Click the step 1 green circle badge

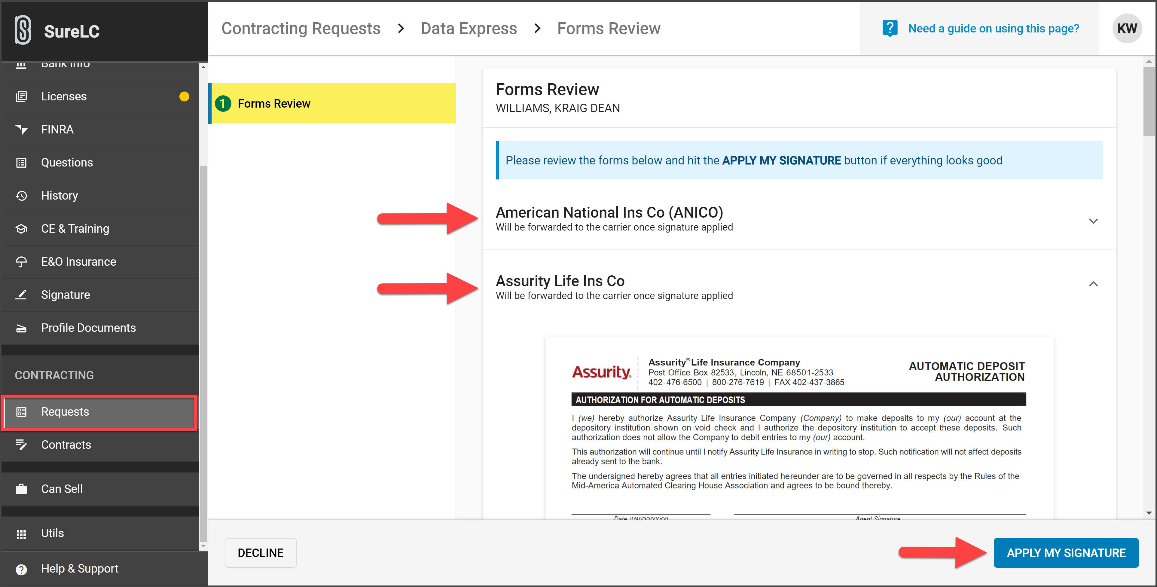point(223,104)
